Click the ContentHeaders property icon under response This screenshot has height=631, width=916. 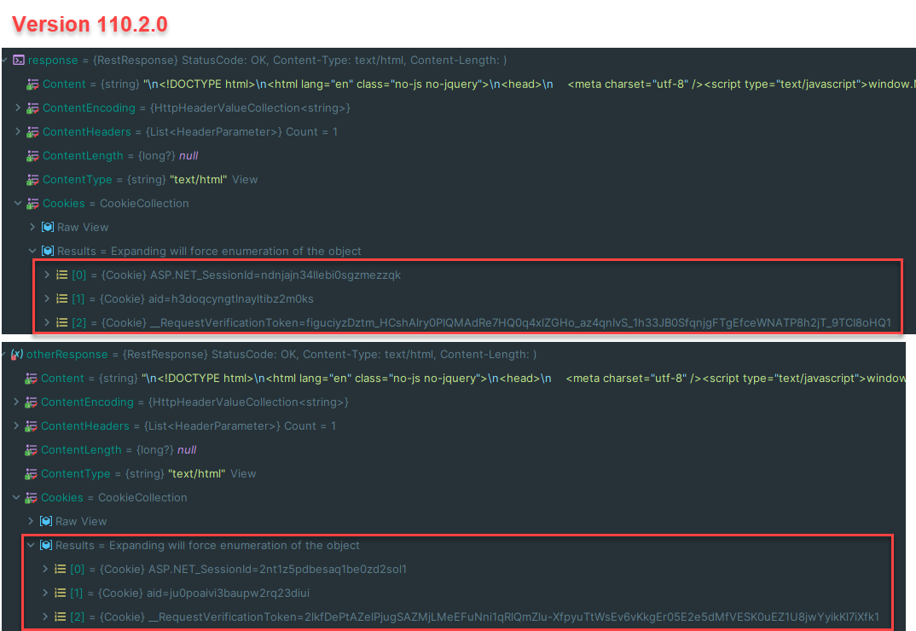pos(32,131)
